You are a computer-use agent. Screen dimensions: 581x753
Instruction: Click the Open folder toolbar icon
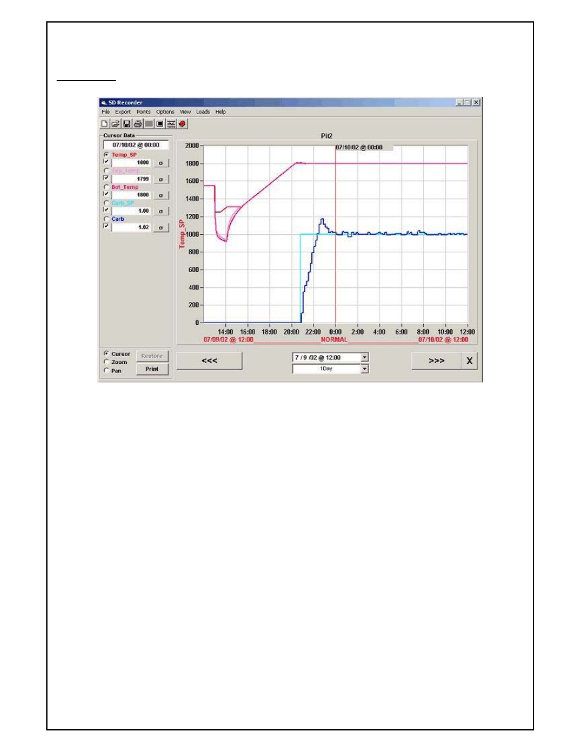pyautogui.click(x=115, y=124)
